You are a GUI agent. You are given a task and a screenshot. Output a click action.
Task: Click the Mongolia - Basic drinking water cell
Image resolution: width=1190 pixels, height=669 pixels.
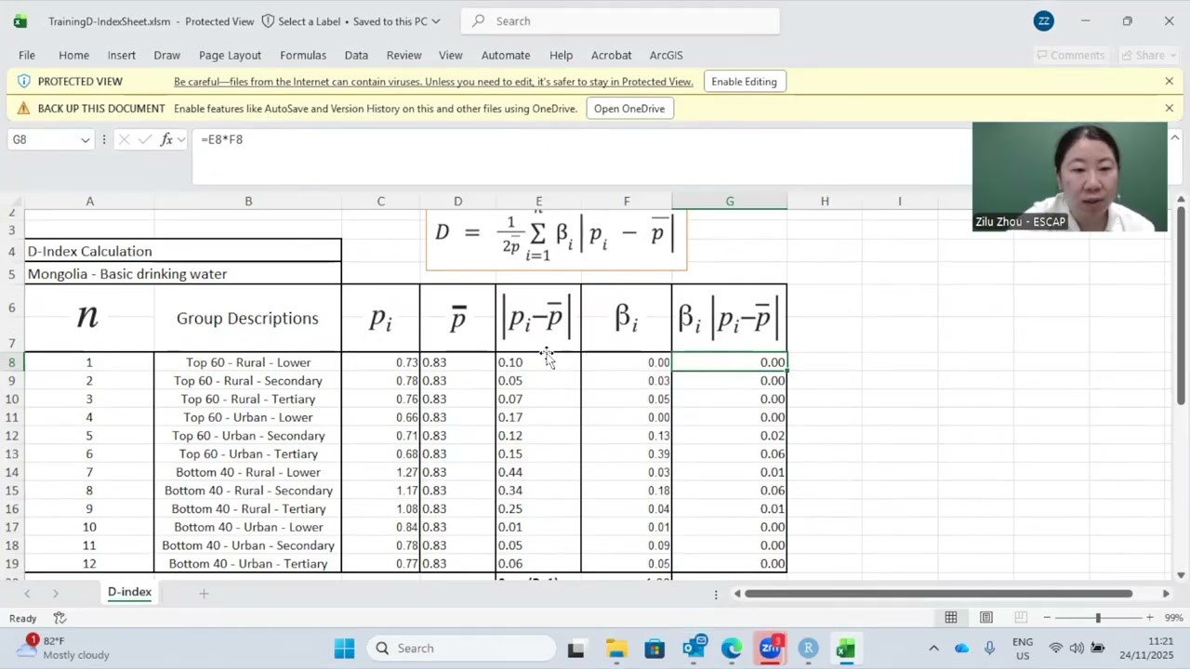pos(183,274)
